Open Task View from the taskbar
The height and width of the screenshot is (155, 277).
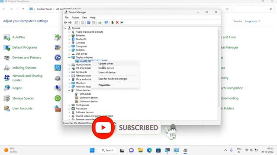point(122,150)
